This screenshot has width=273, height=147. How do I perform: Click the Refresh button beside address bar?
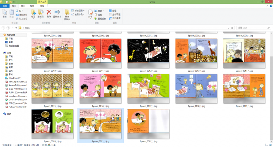coord(232,28)
